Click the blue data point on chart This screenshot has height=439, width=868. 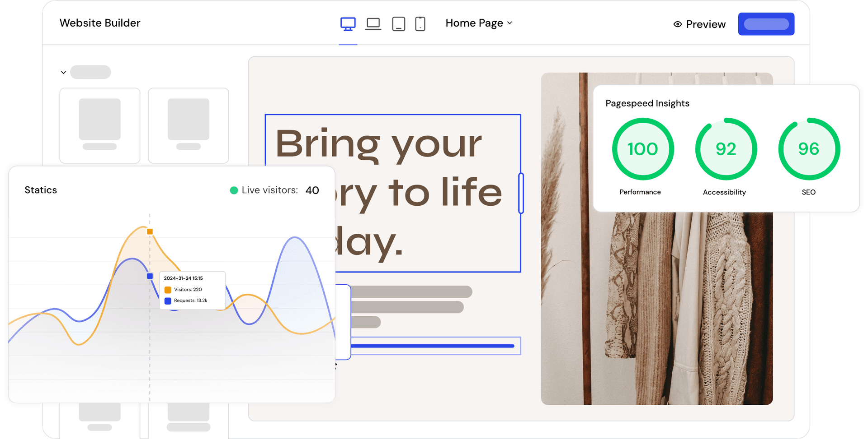pyautogui.click(x=150, y=276)
